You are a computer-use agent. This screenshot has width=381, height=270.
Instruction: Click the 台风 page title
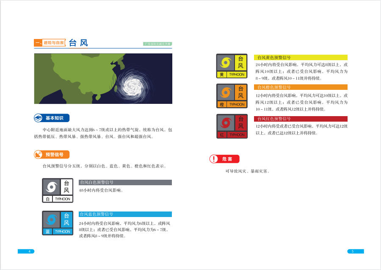pyautogui.click(x=78, y=42)
